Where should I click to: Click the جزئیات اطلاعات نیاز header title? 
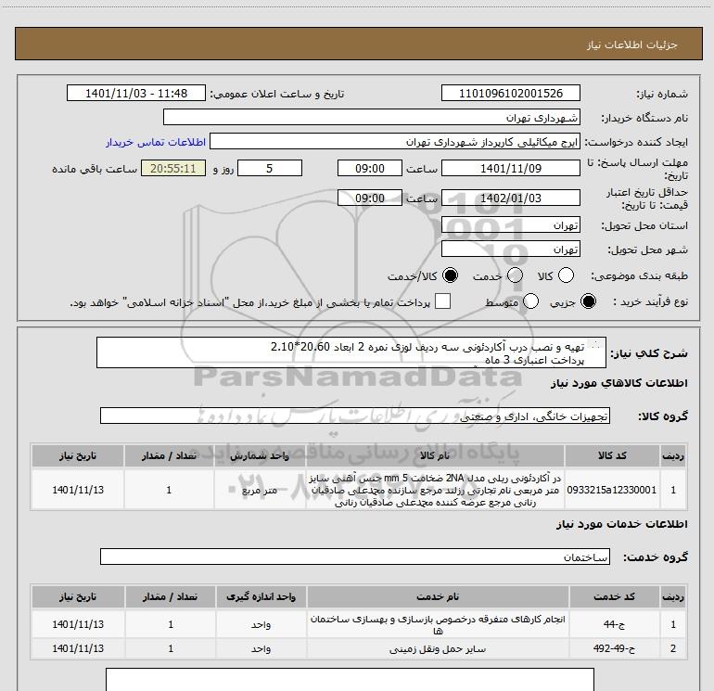[632, 45]
